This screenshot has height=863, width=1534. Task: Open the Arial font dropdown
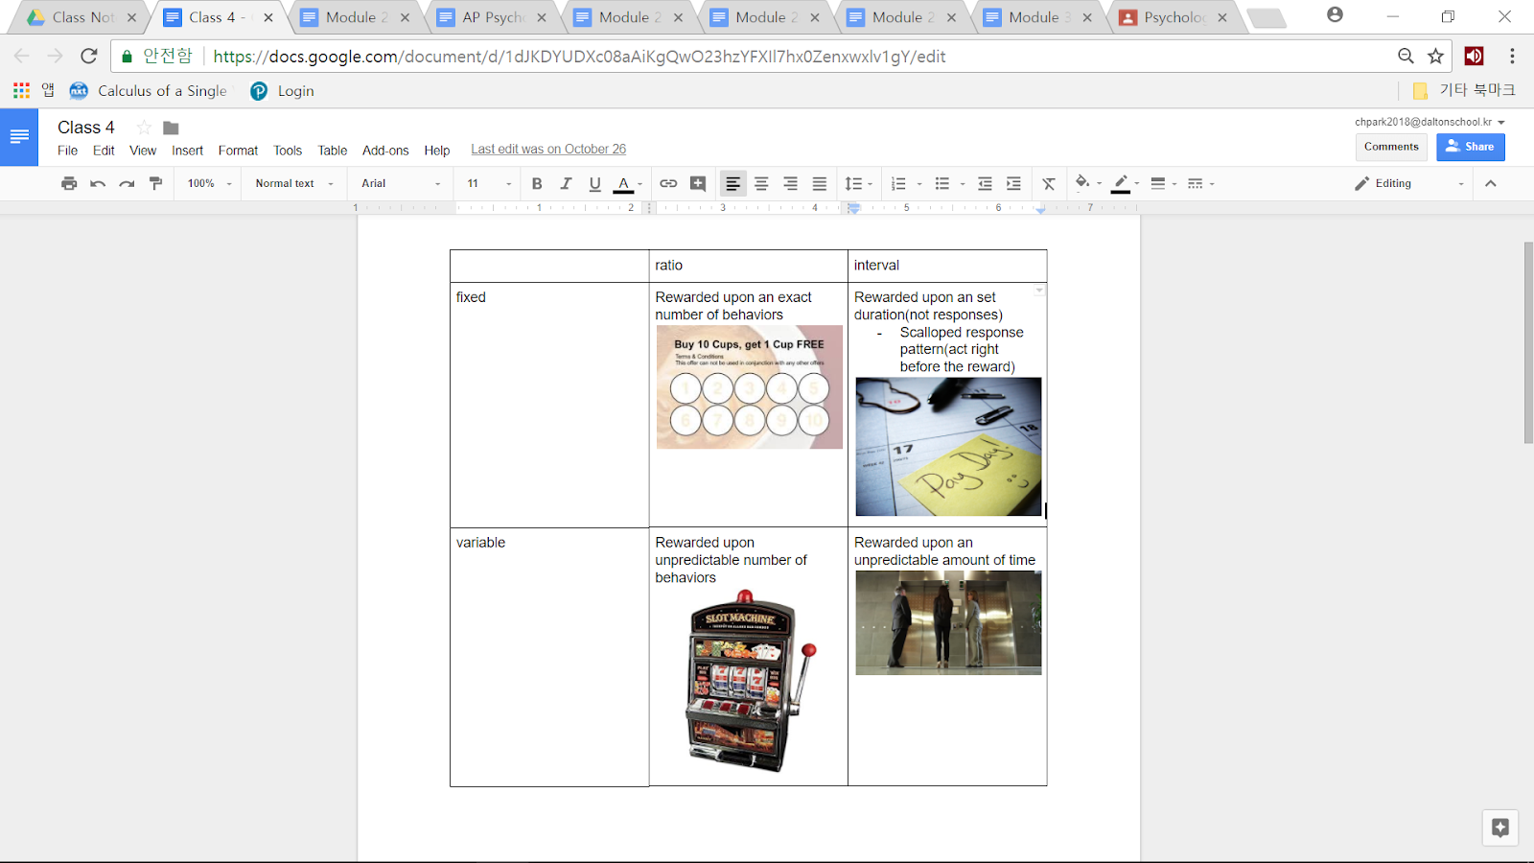[400, 183]
